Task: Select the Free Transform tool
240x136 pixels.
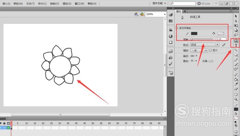Action: coord(236,26)
